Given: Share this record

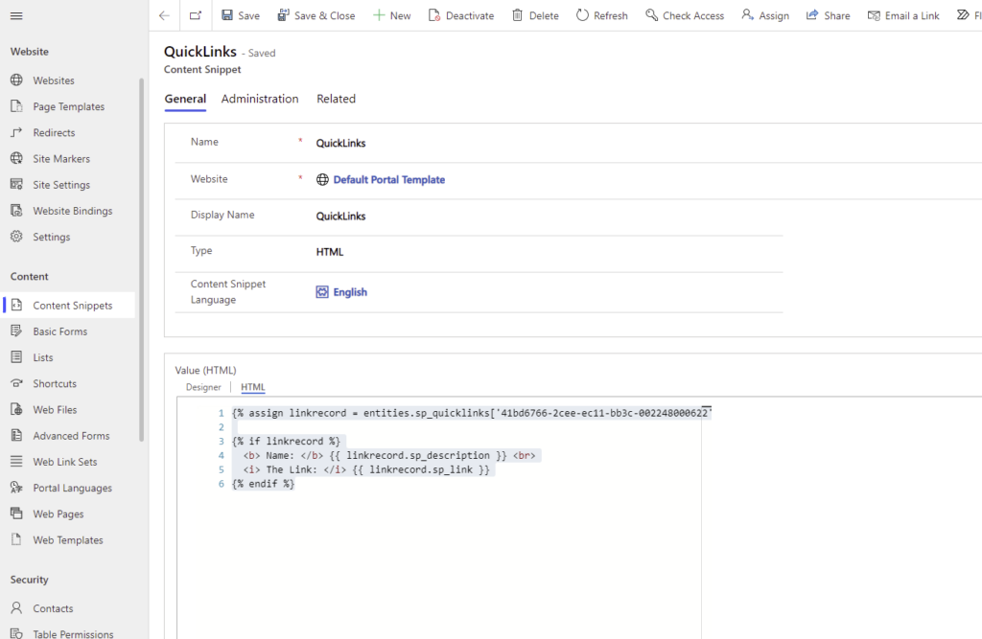Looking at the screenshot, I should [828, 15].
